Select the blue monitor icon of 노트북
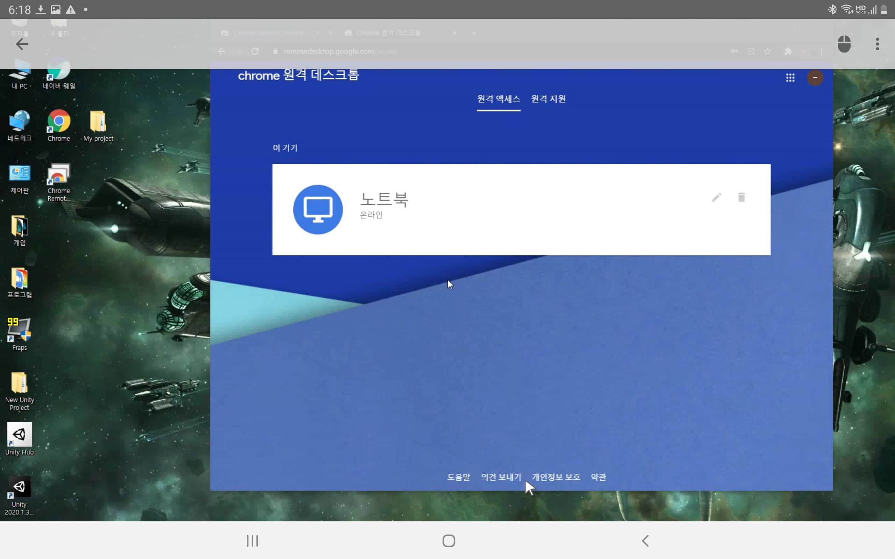Image resolution: width=895 pixels, height=559 pixels. [x=318, y=209]
